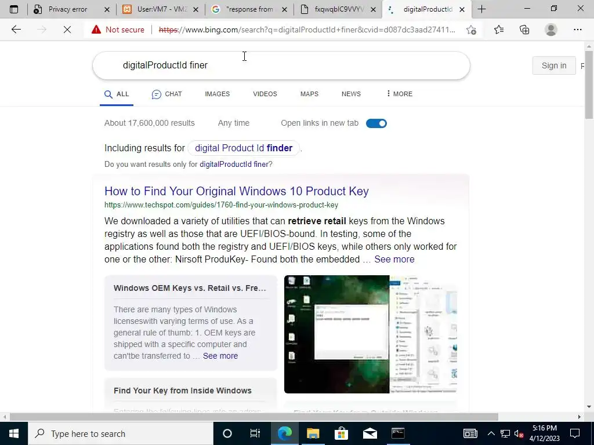Open Microsoft Edge from the taskbar
This screenshot has height=445, width=594.
coord(284,433)
